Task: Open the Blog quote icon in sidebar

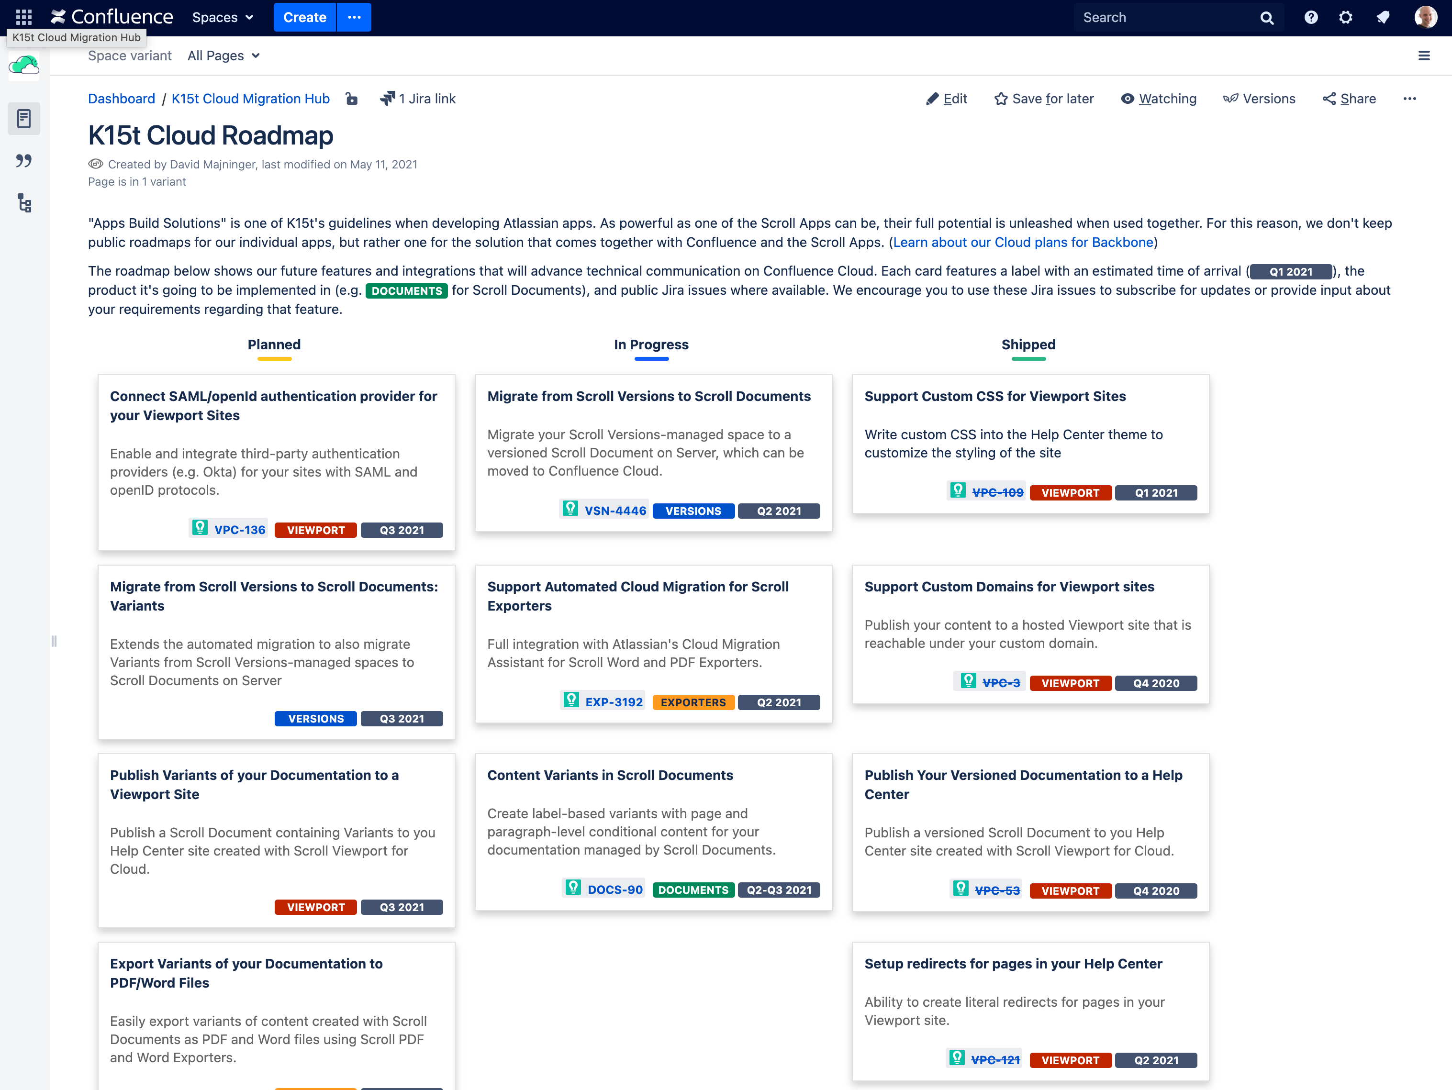Action: (x=24, y=161)
